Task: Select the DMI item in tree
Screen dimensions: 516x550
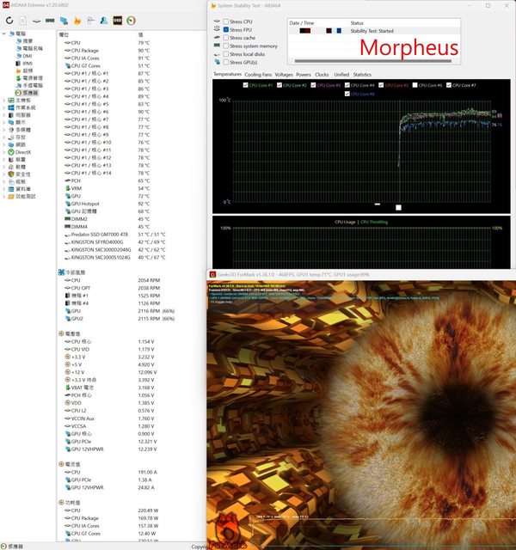Action: click(x=27, y=56)
